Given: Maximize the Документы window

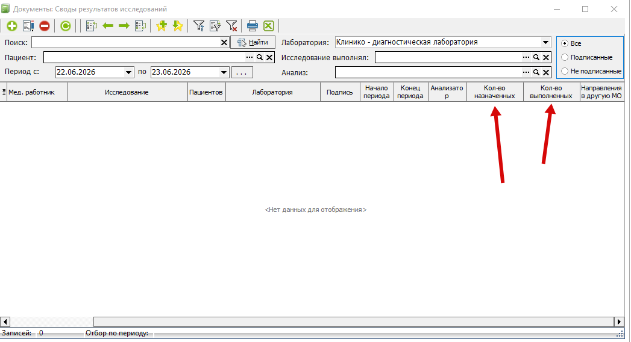Looking at the screenshot, I should pyautogui.click(x=585, y=9).
